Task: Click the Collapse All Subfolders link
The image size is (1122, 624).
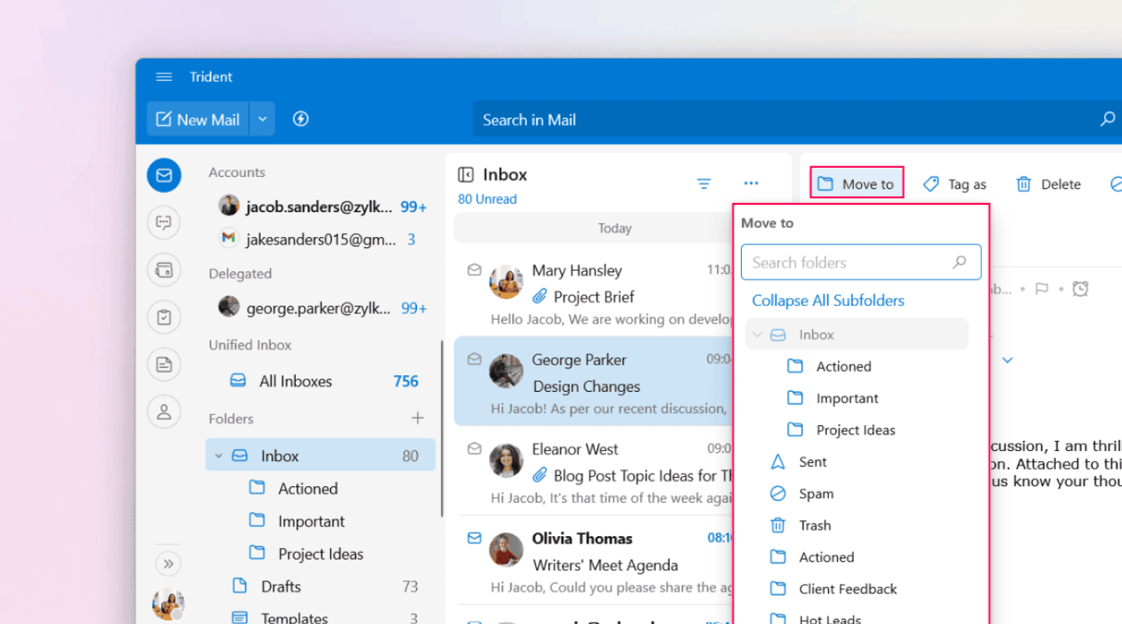Action: 828,301
